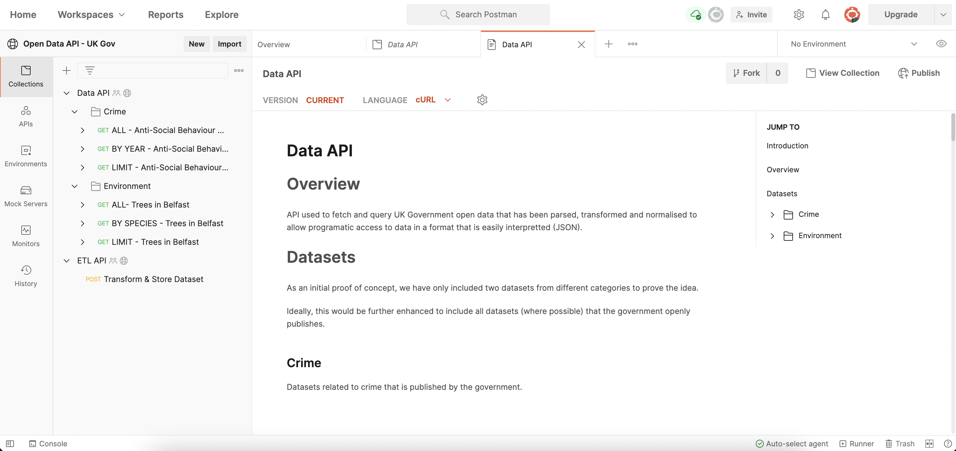Click the Search Postman field

[478, 15]
